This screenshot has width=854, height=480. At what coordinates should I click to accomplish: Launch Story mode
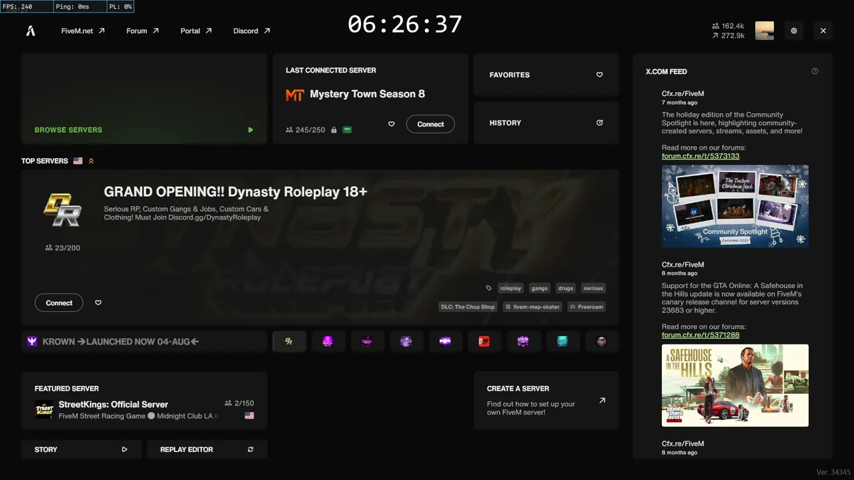[x=81, y=449]
